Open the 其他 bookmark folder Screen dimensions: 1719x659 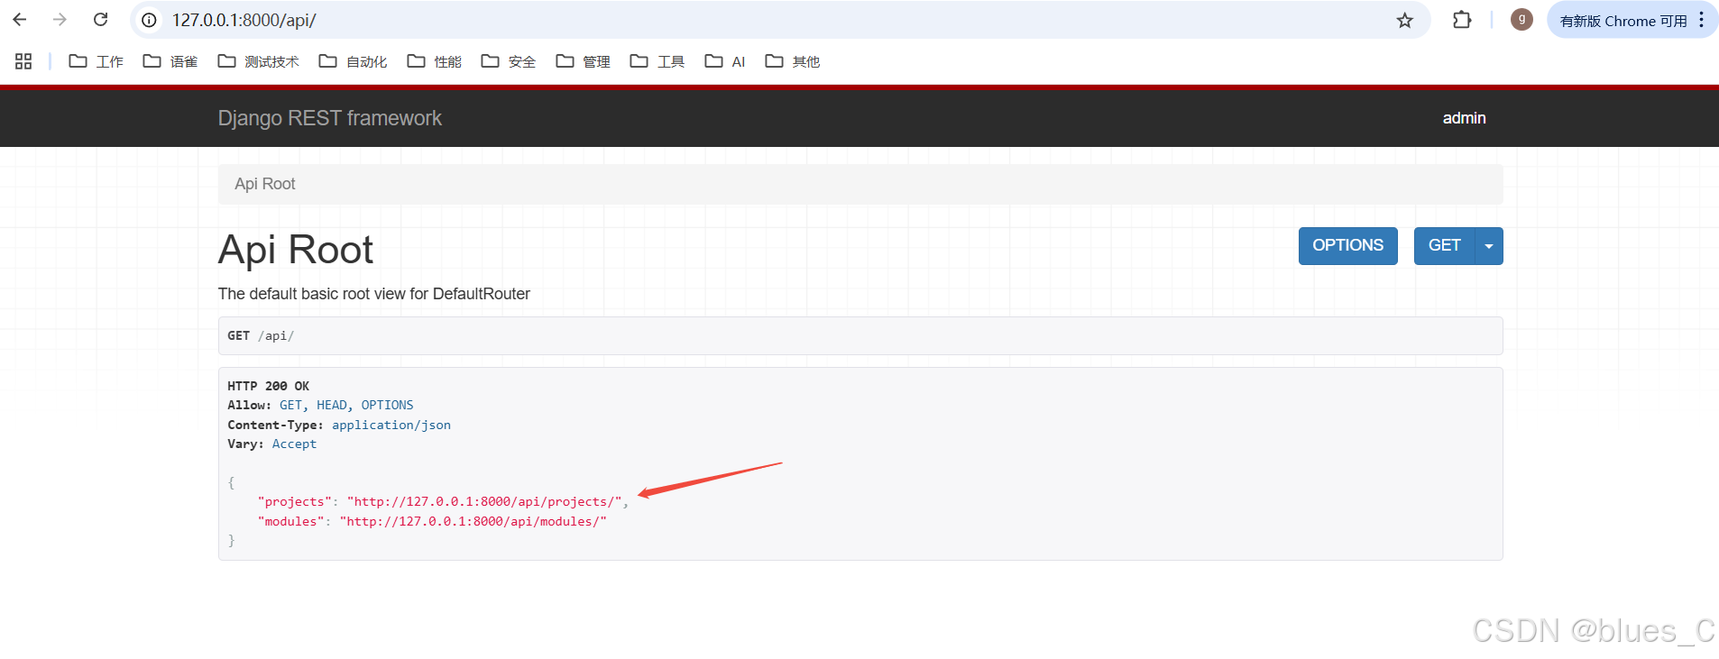pos(792,61)
